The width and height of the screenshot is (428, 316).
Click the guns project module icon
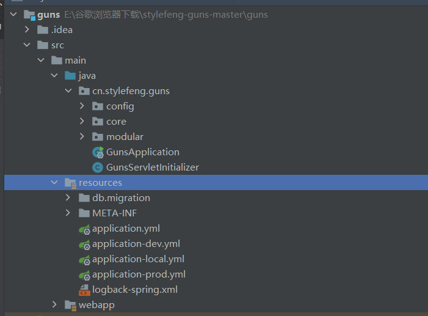pyautogui.click(x=29, y=15)
